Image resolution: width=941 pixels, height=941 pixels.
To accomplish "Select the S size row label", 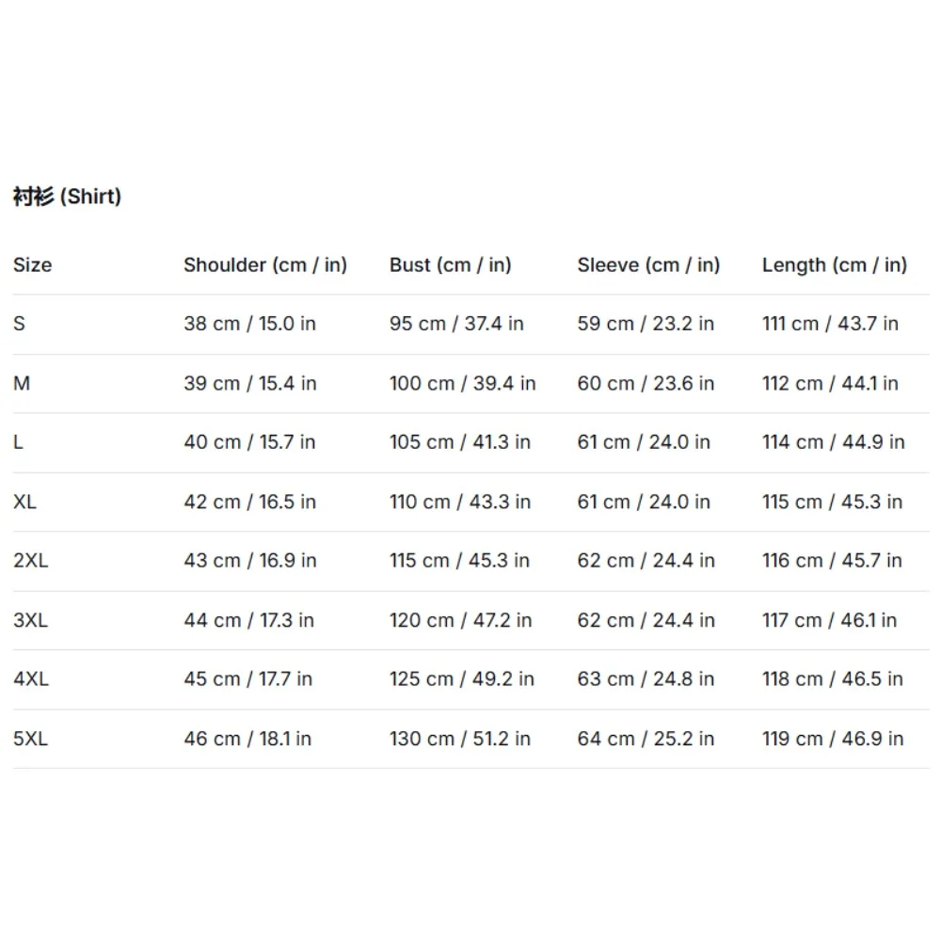I will tap(19, 324).
